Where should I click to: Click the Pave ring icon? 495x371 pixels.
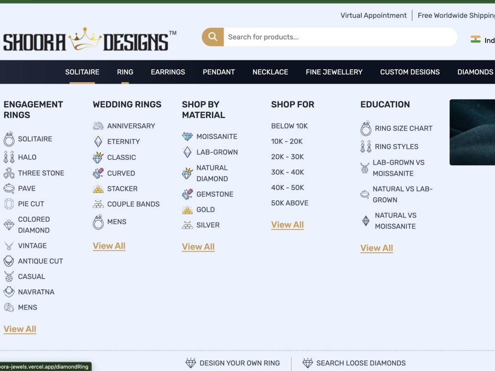tap(9, 188)
